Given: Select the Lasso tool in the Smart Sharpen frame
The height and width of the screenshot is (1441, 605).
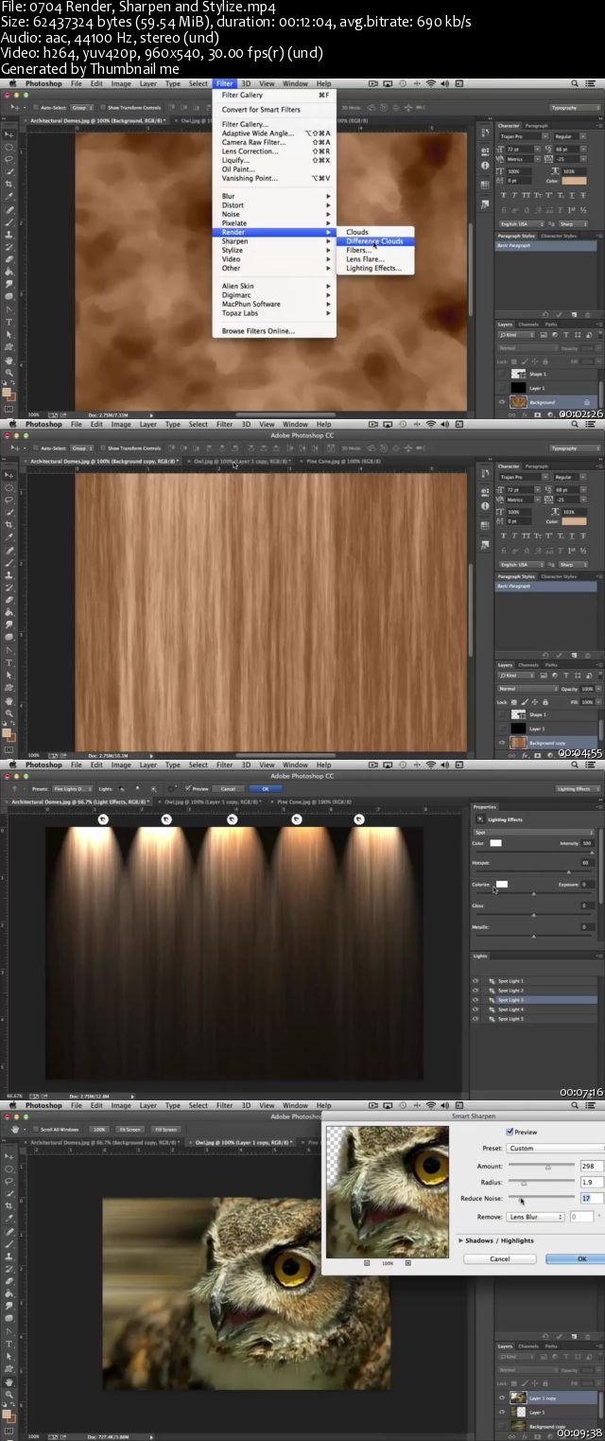Looking at the screenshot, I should click(x=9, y=1182).
